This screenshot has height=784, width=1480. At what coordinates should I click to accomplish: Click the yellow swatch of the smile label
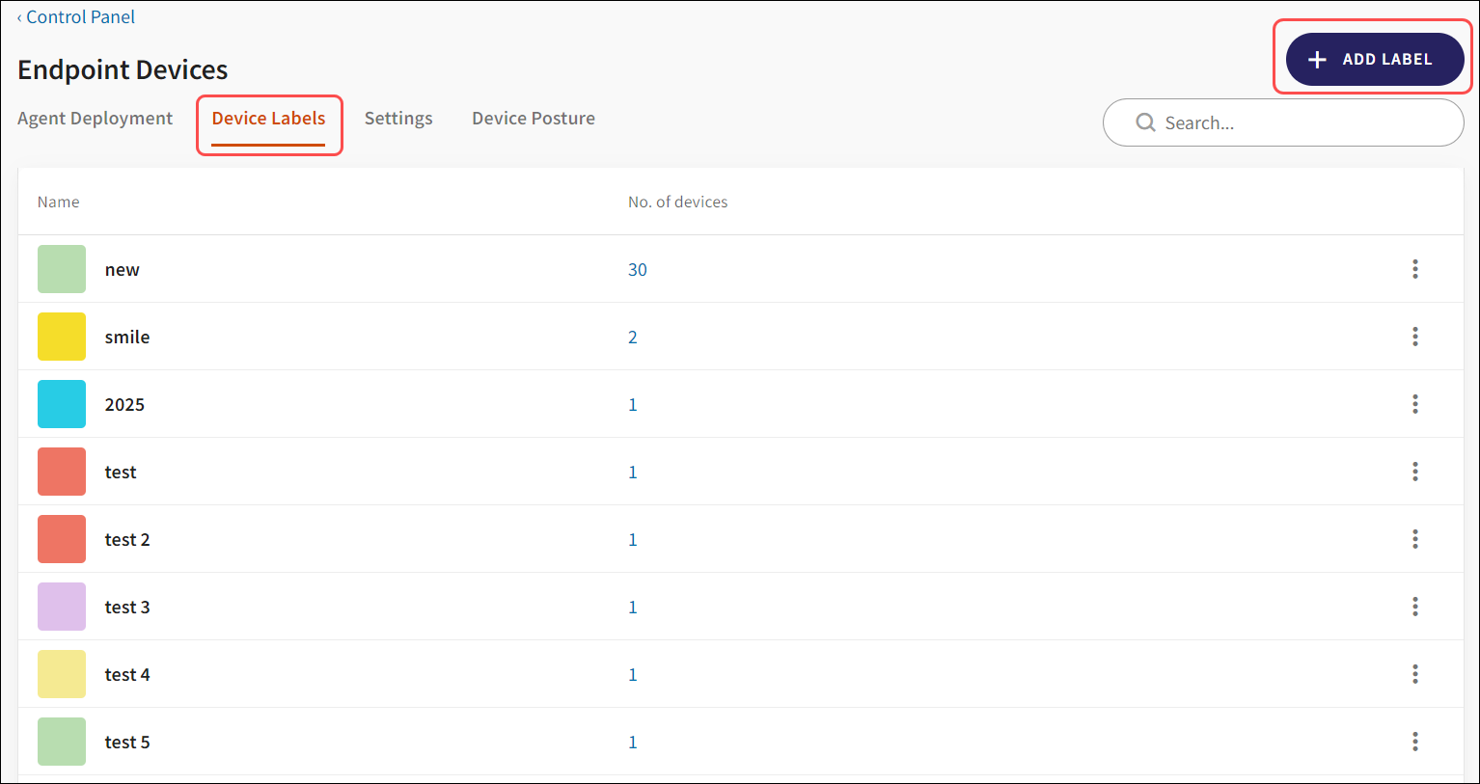point(62,337)
